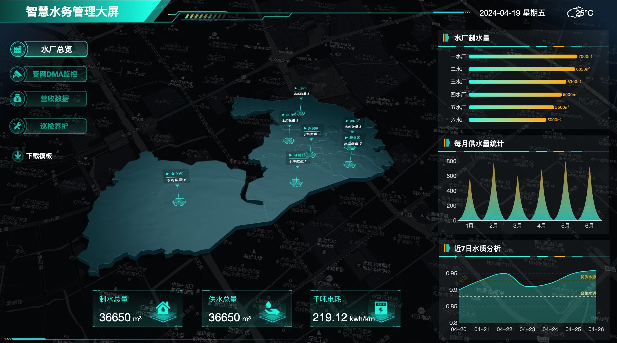Click the download arrow icon
This screenshot has width=617, height=343.
18,156
